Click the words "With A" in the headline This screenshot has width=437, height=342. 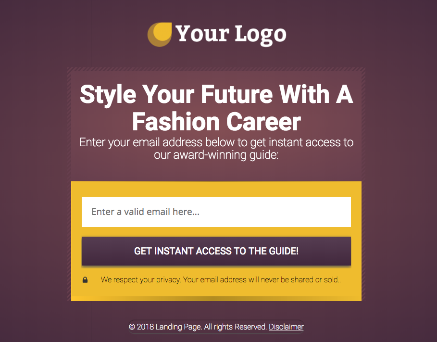click(x=316, y=94)
